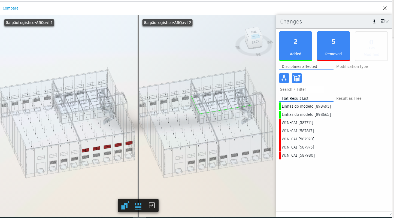Open the GalpãoLogístico-ARQ.rvt 2 model label
This screenshot has height=218, width=394.
pos(167,23)
